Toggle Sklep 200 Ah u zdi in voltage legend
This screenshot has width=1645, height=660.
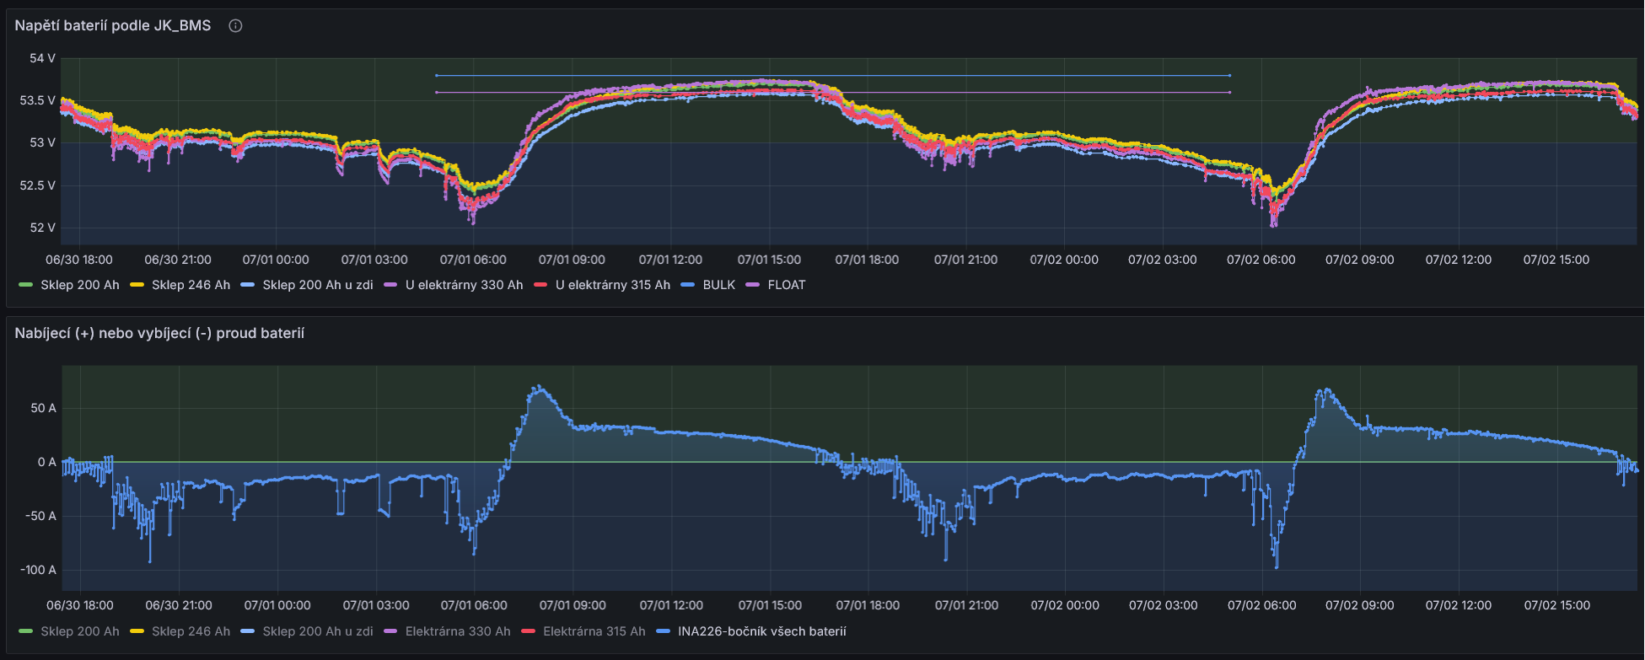click(318, 285)
